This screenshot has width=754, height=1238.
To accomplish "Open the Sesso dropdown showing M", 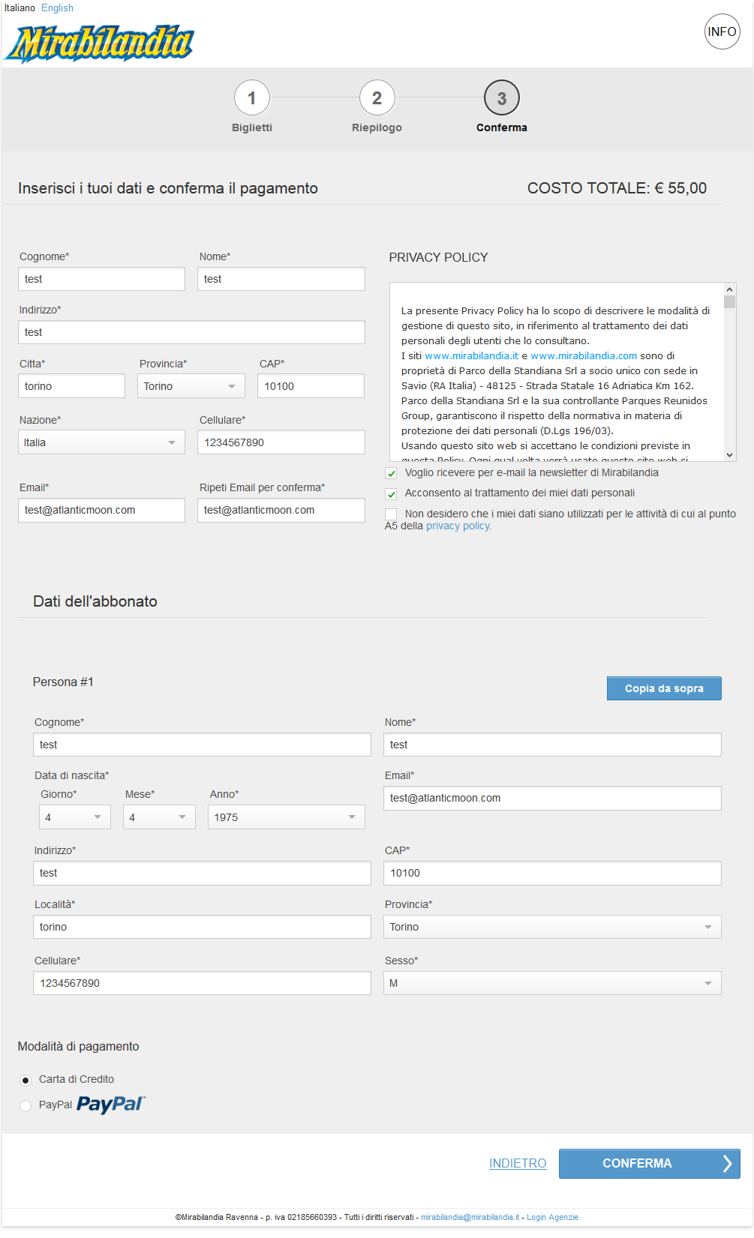I will coord(552,983).
